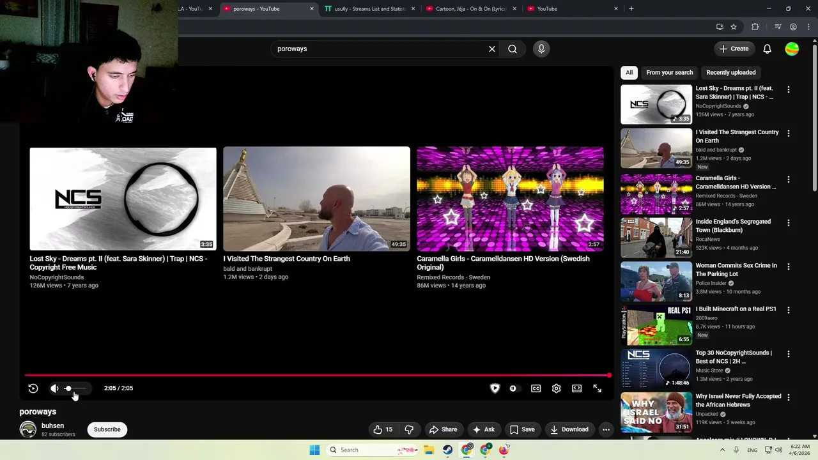
Task: Open the Chrome three-dot menu
Action: point(808,27)
